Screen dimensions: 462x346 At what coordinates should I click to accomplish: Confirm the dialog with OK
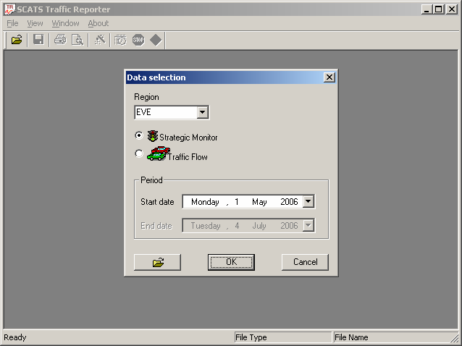point(231,262)
